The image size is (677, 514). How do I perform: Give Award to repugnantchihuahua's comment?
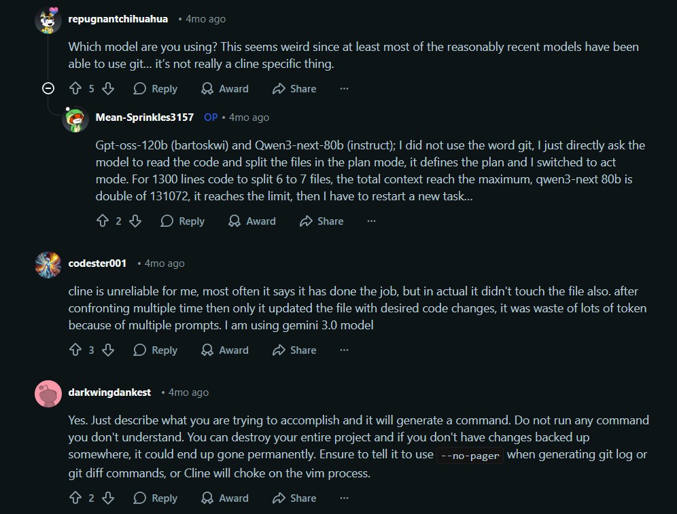pos(225,89)
